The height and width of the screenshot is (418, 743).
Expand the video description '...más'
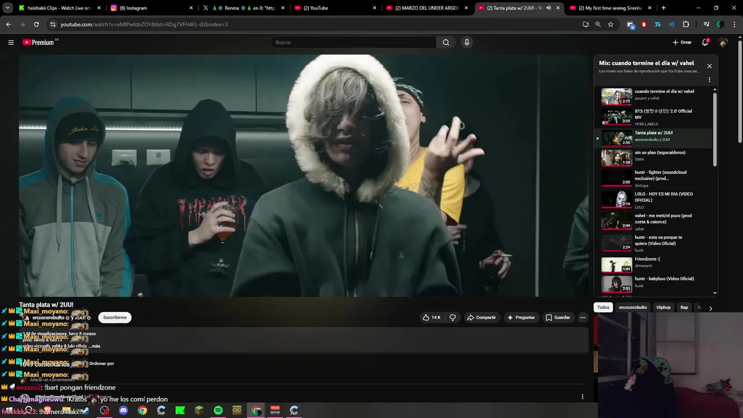point(93,346)
